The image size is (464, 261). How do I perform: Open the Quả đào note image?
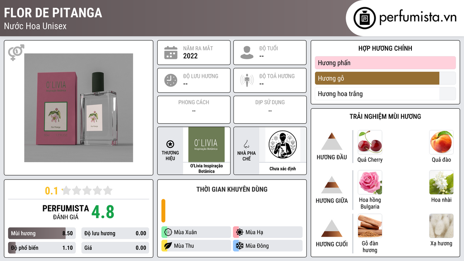point(441,142)
